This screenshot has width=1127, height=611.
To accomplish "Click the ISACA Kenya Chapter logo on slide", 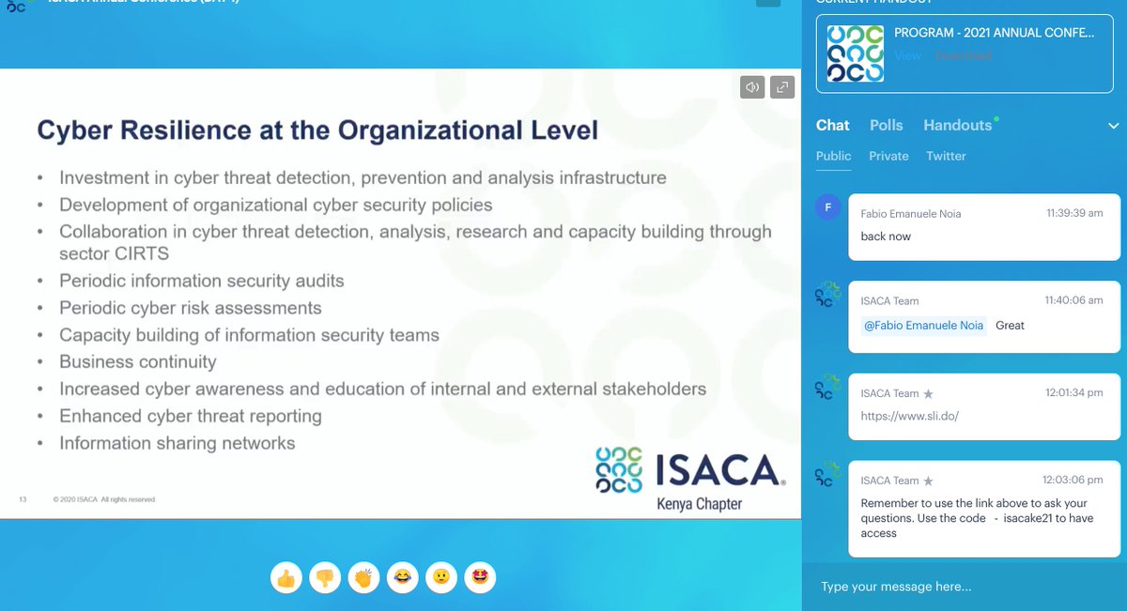I will point(690,479).
